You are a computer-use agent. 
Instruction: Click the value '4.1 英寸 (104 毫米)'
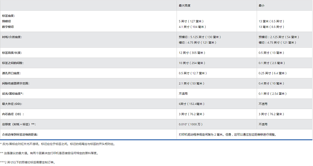pyautogui.click(x=192, y=27)
